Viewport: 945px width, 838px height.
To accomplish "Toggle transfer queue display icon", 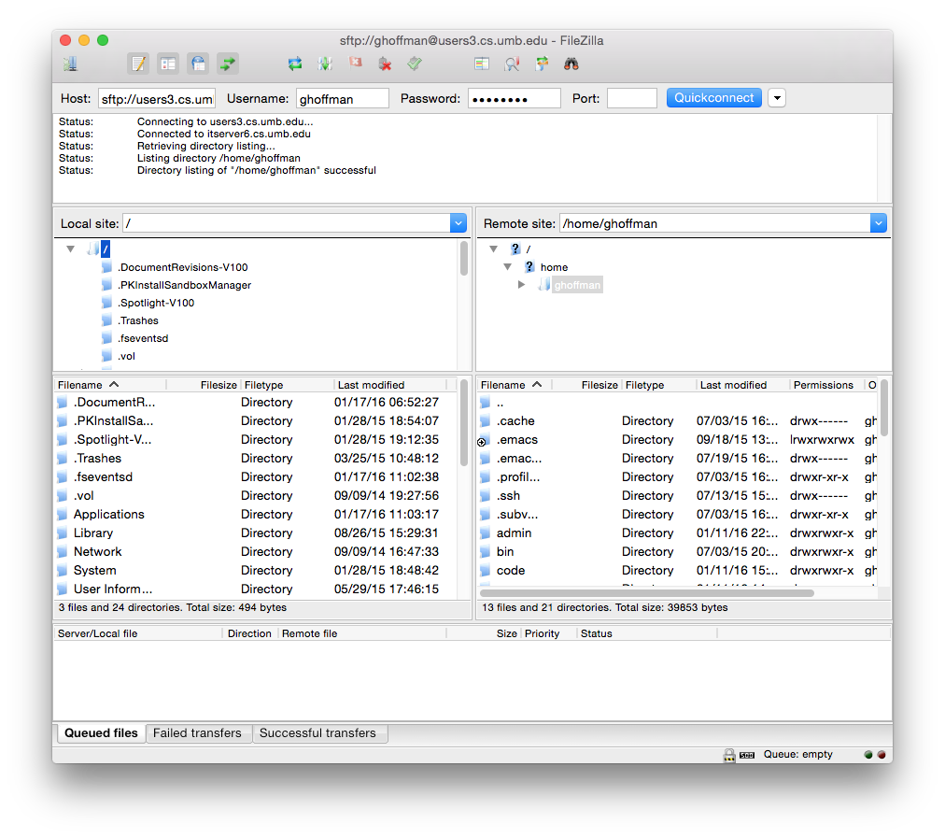I will click(x=228, y=64).
